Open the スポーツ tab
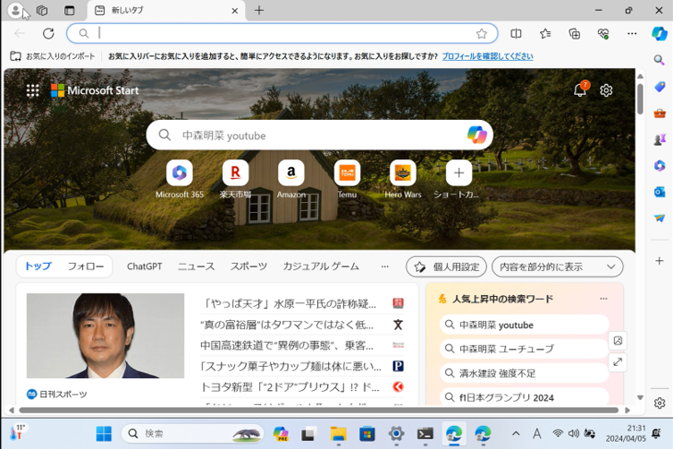The height and width of the screenshot is (449, 673). coord(248,267)
